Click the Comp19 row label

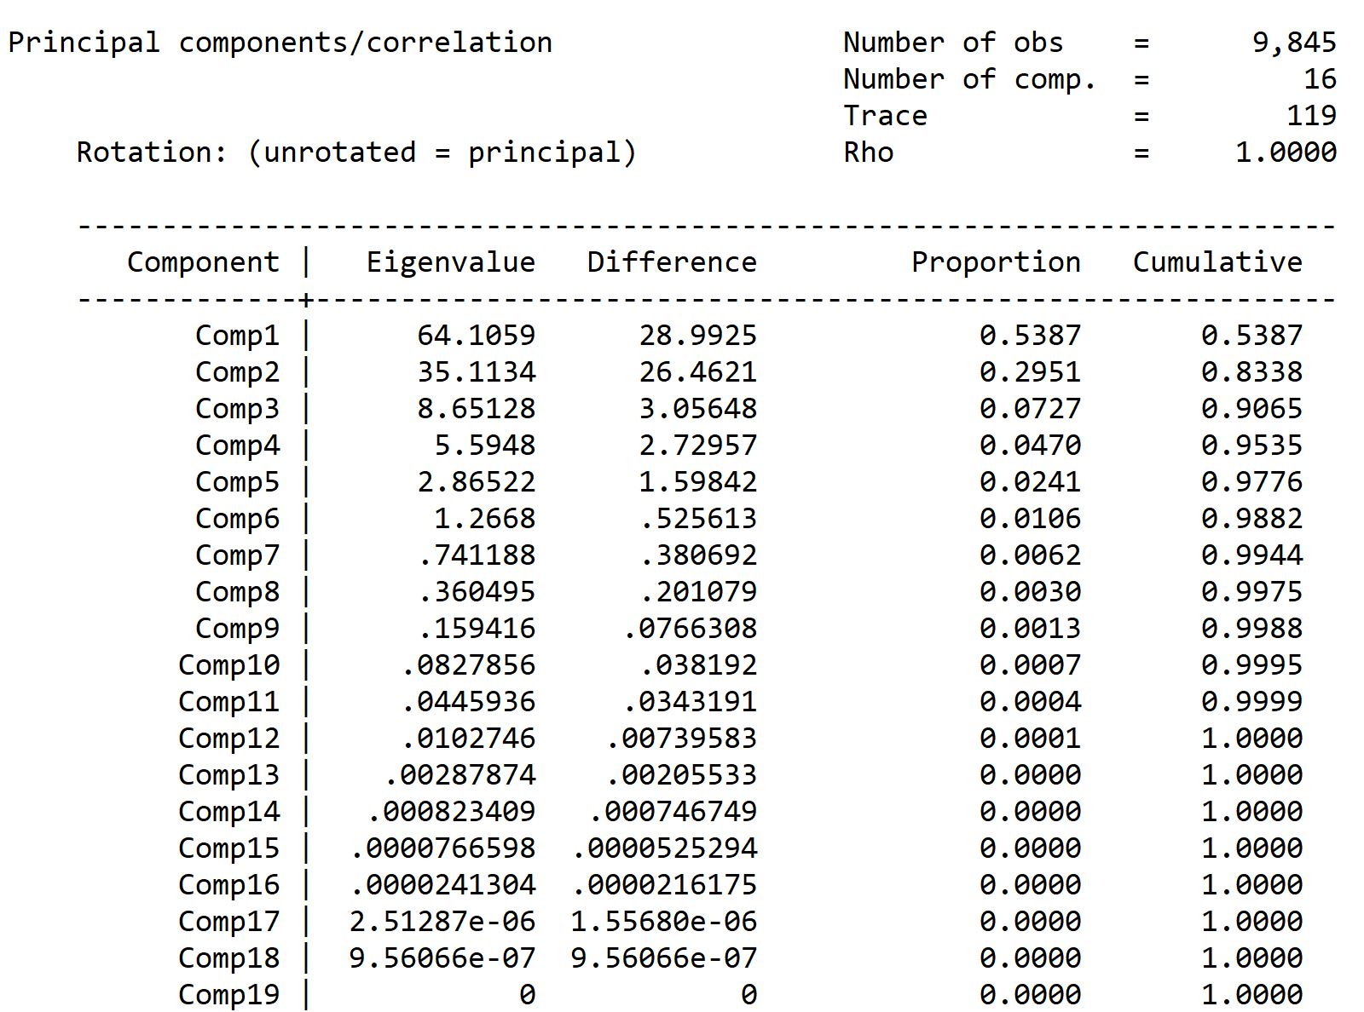[x=228, y=995]
